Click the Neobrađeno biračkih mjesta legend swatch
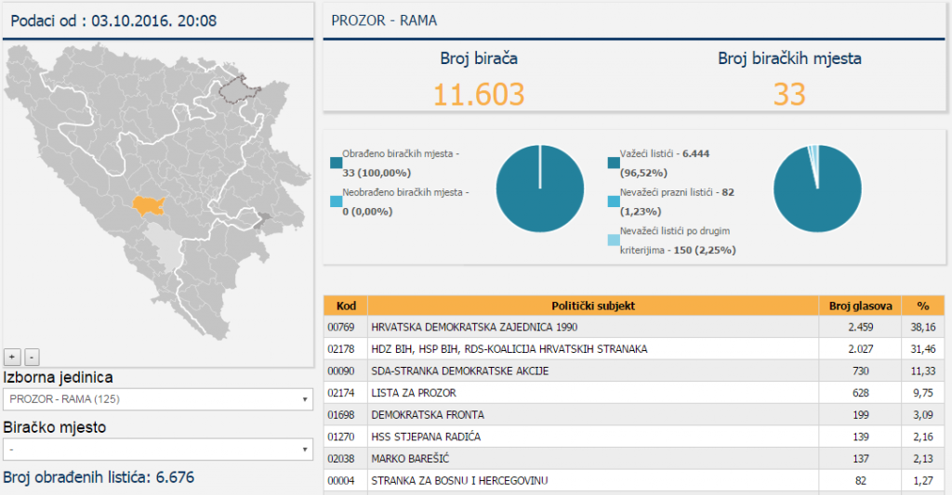The height and width of the screenshot is (495, 952). tap(336, 202)
